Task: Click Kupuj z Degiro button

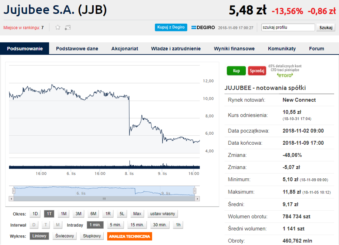Action: (x=171, y=28)
